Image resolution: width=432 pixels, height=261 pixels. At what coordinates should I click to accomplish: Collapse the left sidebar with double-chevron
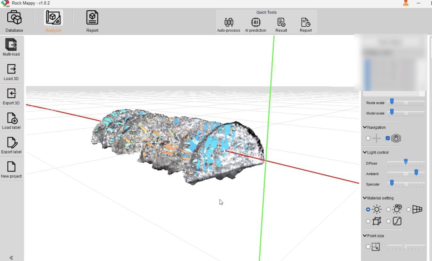coord(11,257)
